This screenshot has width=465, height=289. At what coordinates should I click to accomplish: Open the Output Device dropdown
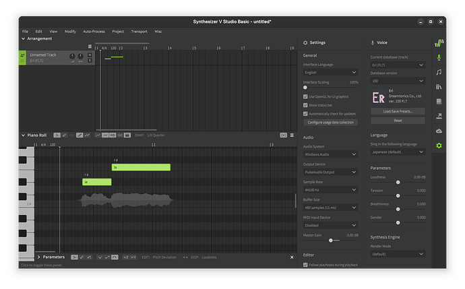click(x=330, y=172)
